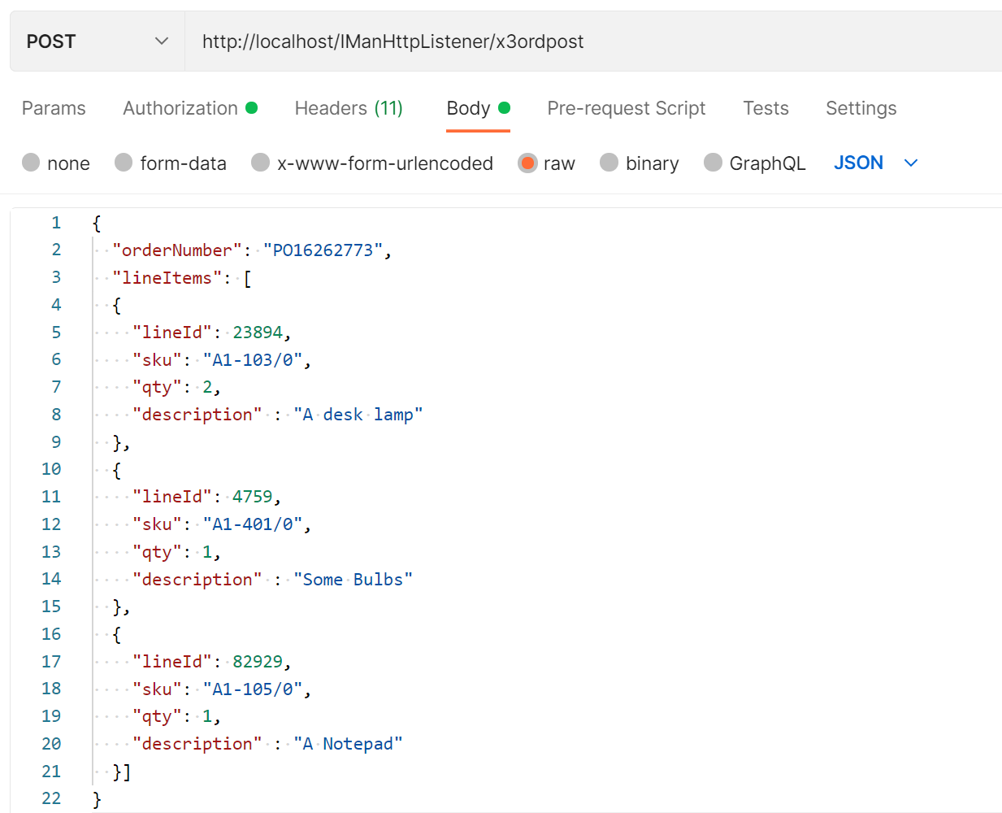Open the Settings tab
The image size is (1002, 813).
tap(861, 108)
